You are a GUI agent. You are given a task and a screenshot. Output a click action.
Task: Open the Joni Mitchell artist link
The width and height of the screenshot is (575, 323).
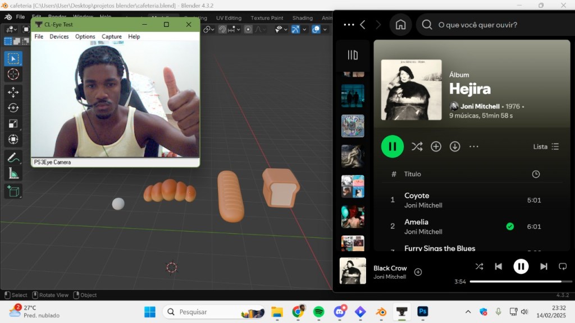(x=480, y=107)
